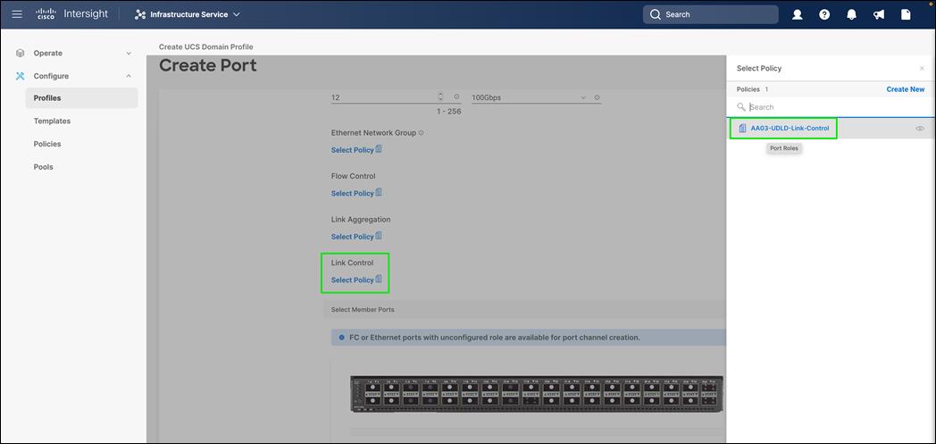The width and height of the screenshot is (936, 444).
Task: Open the announcements megaphone icon
Action: click(x=879, y=15)
